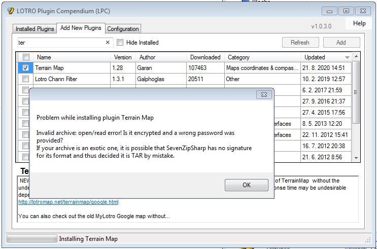Image resolution: width=377 pixels, height=249 pixels.
Task: Sort the table by the Version column
Action: [123, 57]
